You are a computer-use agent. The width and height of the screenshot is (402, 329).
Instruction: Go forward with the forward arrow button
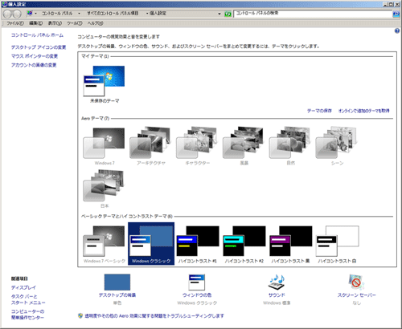(17, 14)
